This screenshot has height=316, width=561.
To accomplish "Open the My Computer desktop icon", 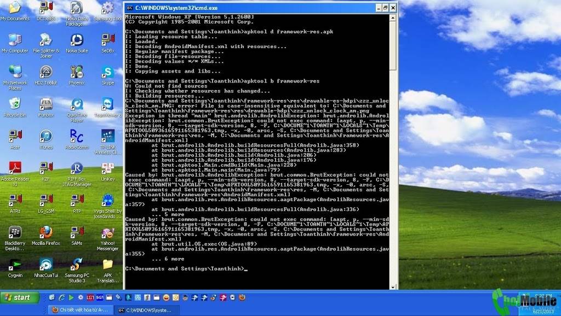I will point(15,43).
